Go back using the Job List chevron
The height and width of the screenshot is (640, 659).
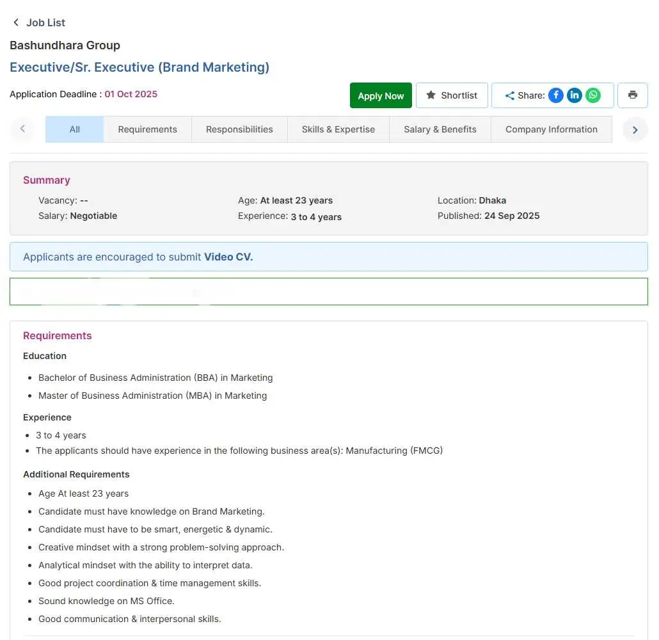[16, 22]
